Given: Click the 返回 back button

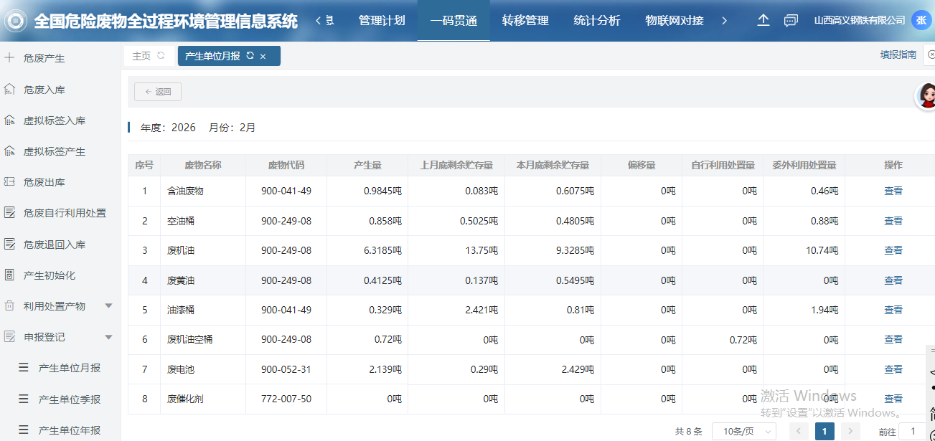Looking at the screenshot, I should click(x=158, y=92).
